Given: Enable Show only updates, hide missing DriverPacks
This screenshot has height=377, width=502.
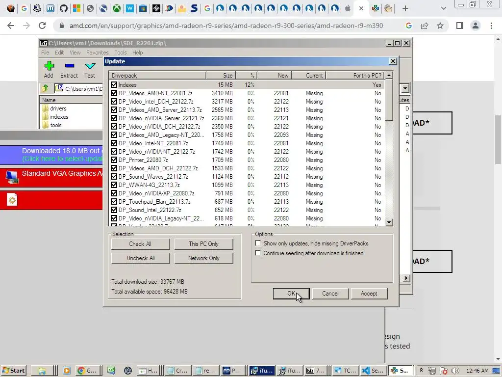Looking at the screenshot, I should point(258,243).
